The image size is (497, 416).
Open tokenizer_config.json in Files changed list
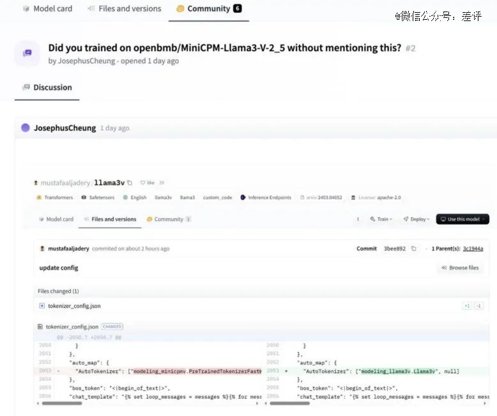click(x=74, y=306)
